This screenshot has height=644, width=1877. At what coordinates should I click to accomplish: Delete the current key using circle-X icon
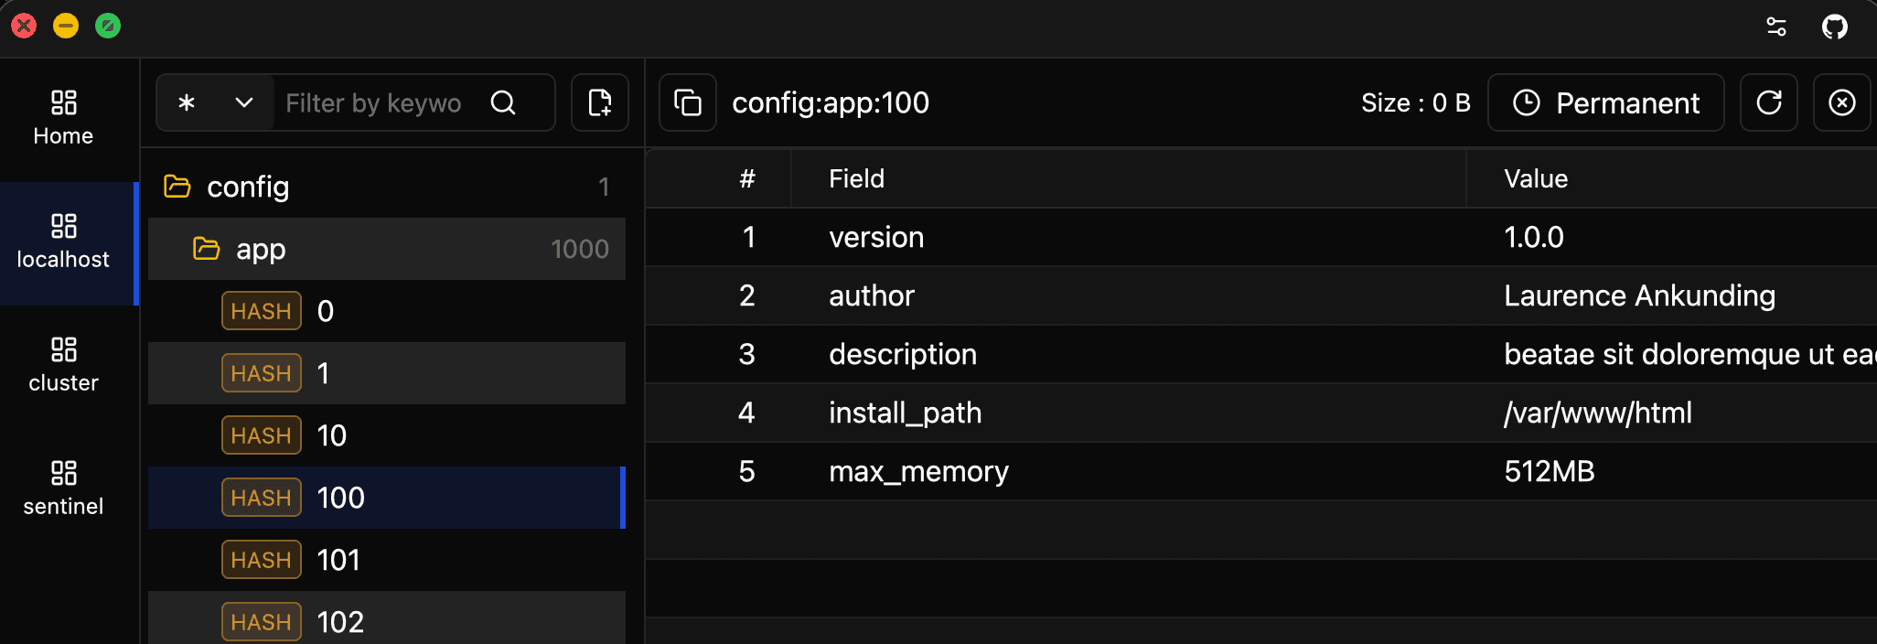(x=1842, y=102)
